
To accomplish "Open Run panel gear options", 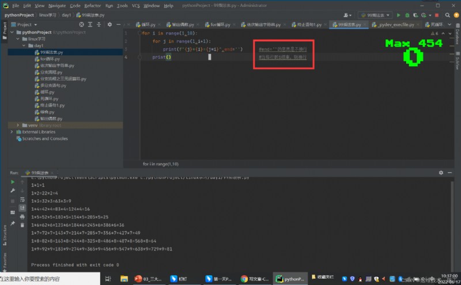I will [x=441, y=173].
